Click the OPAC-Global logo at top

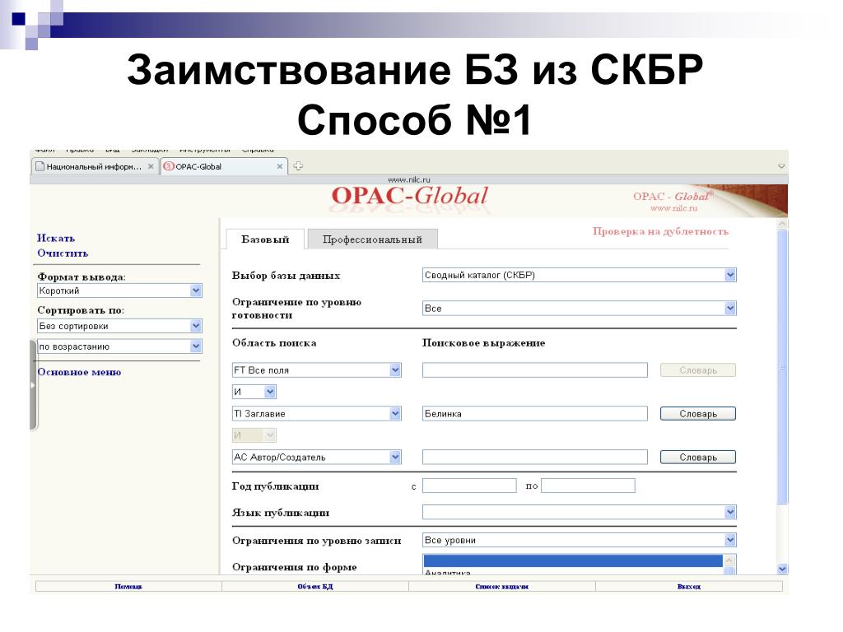point(409,197)
